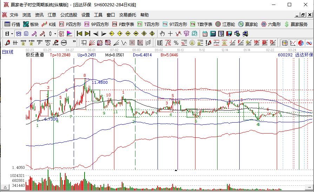Open the 江恩轮 Gann wheel
Viewport: 314px width, 192px height.
(x=225, y=25)
